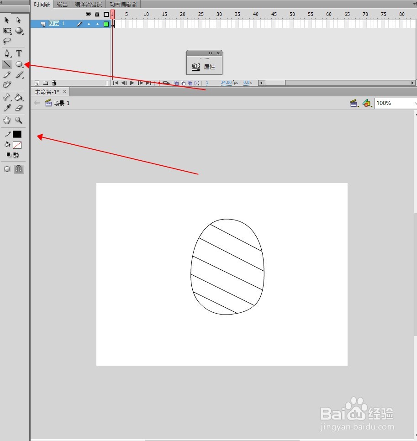This screenshot has width=417, height=441.
Task: Choose the Zoom (magnifier) tool
Action: click(x=19, y=120)
